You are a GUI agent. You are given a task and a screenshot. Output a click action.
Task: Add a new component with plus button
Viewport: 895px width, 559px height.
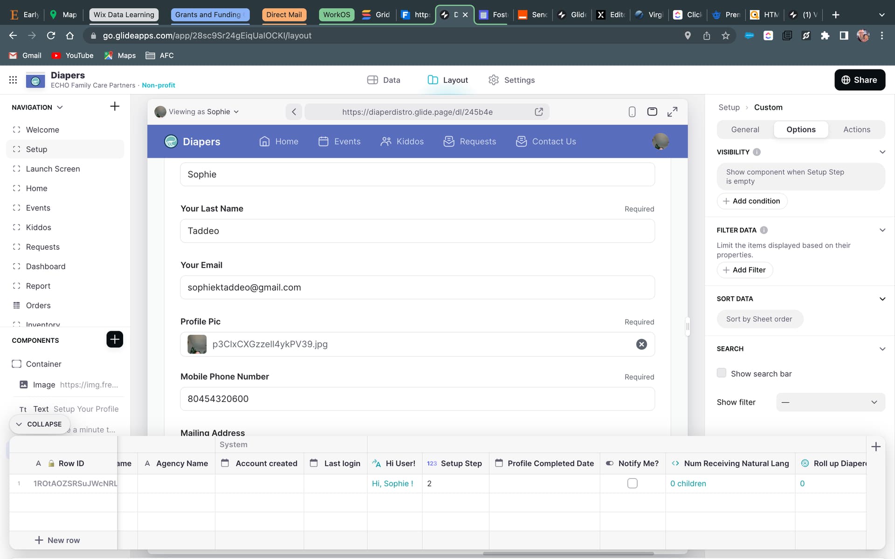pos(115,340)
